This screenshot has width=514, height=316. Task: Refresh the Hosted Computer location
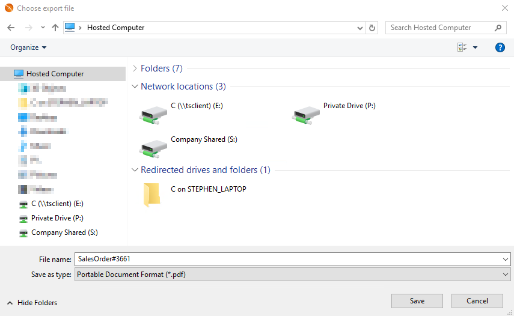coord(372,28)
